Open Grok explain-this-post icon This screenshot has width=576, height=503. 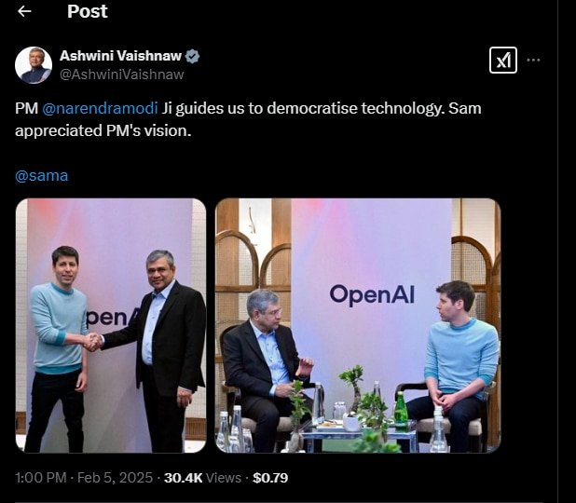coord(503,61)
